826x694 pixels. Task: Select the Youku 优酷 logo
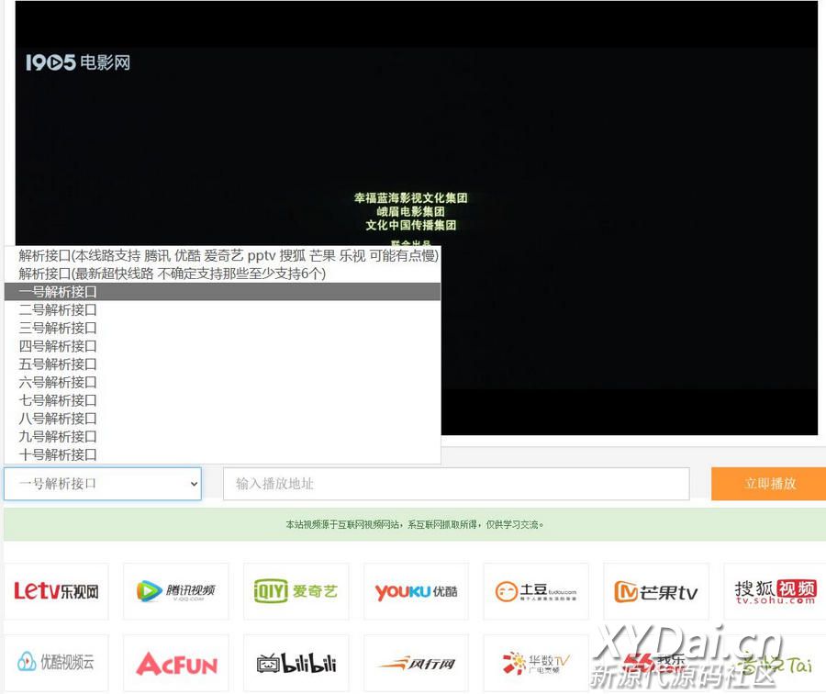click(416, 591)
